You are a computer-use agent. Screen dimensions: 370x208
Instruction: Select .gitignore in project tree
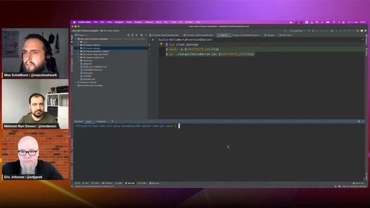[x=87, y=64]
